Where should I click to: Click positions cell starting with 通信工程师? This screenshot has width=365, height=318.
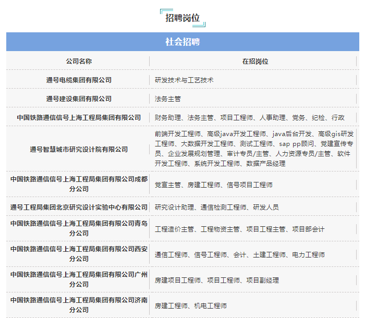click(x=239, y=255)
